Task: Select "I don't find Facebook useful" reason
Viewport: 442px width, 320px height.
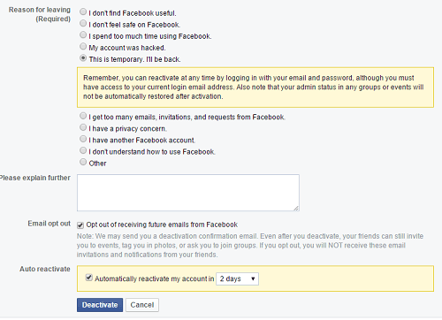Action: click(x=83, y=11)
